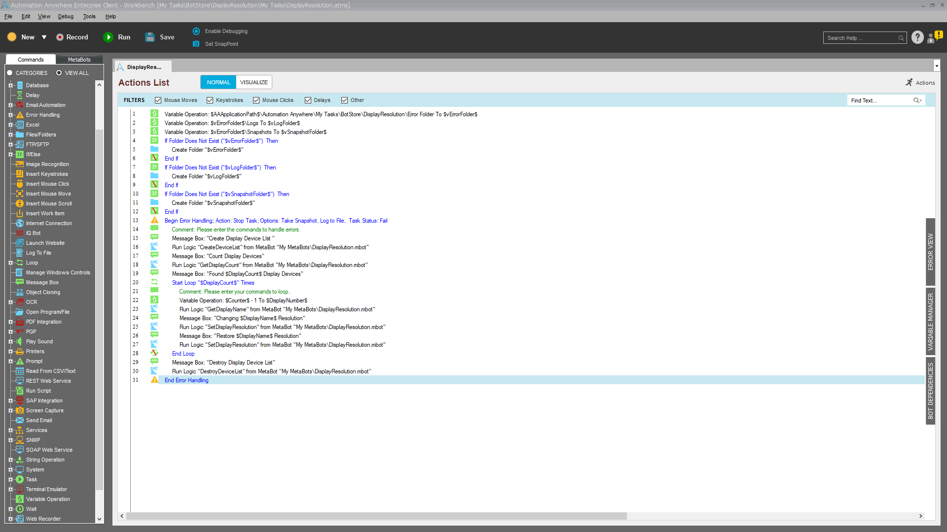Switch to the MetaBots tab
Viewport: 947px width, 532px height.
click(79, 60)
